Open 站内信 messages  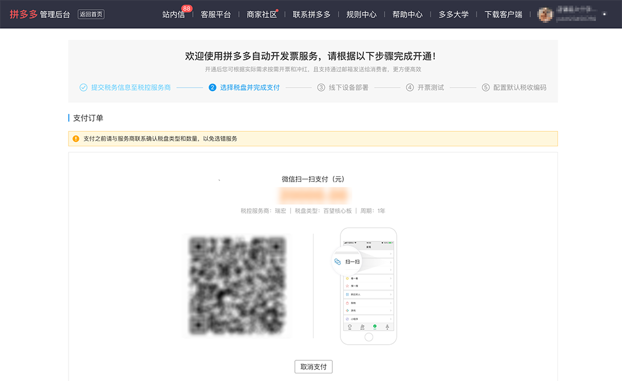[x=173, y=14]
